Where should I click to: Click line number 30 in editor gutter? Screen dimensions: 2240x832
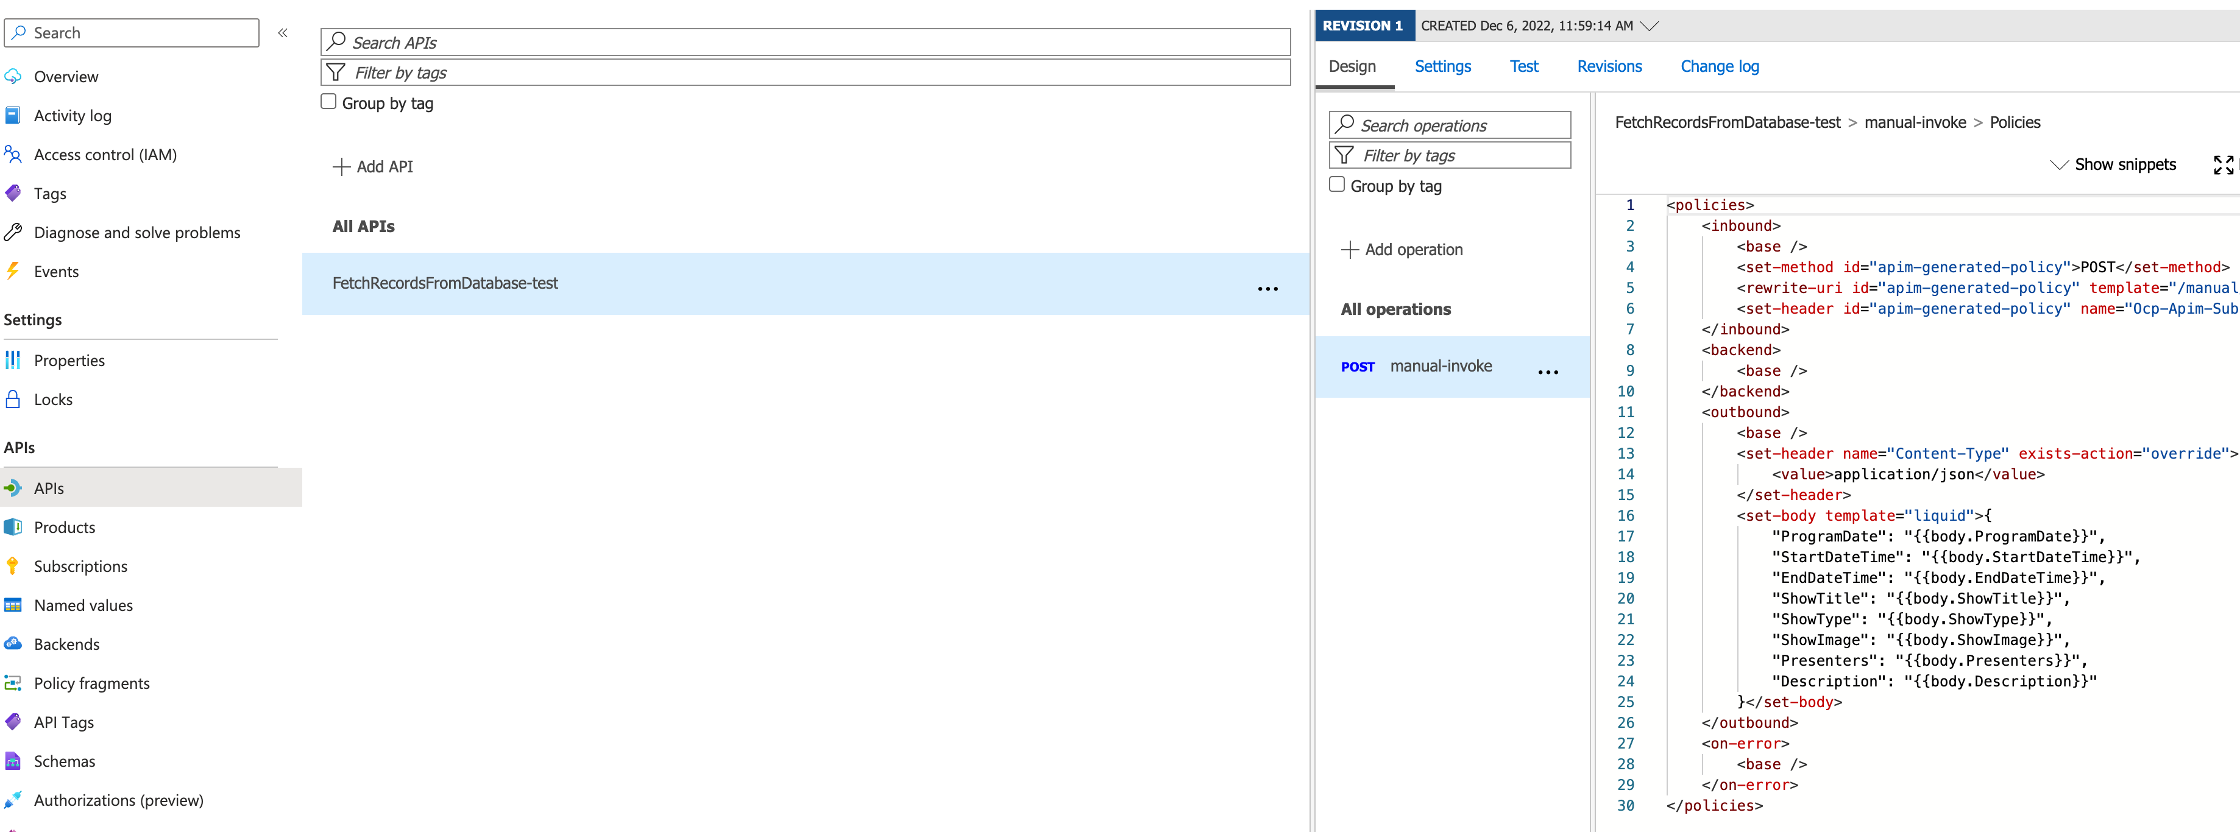(1625, 805)
